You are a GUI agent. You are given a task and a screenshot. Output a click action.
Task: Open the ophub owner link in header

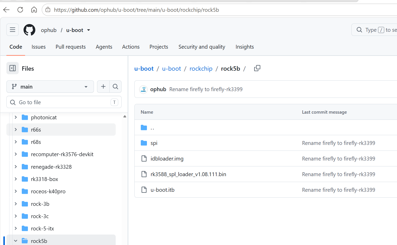click(49, 30)
